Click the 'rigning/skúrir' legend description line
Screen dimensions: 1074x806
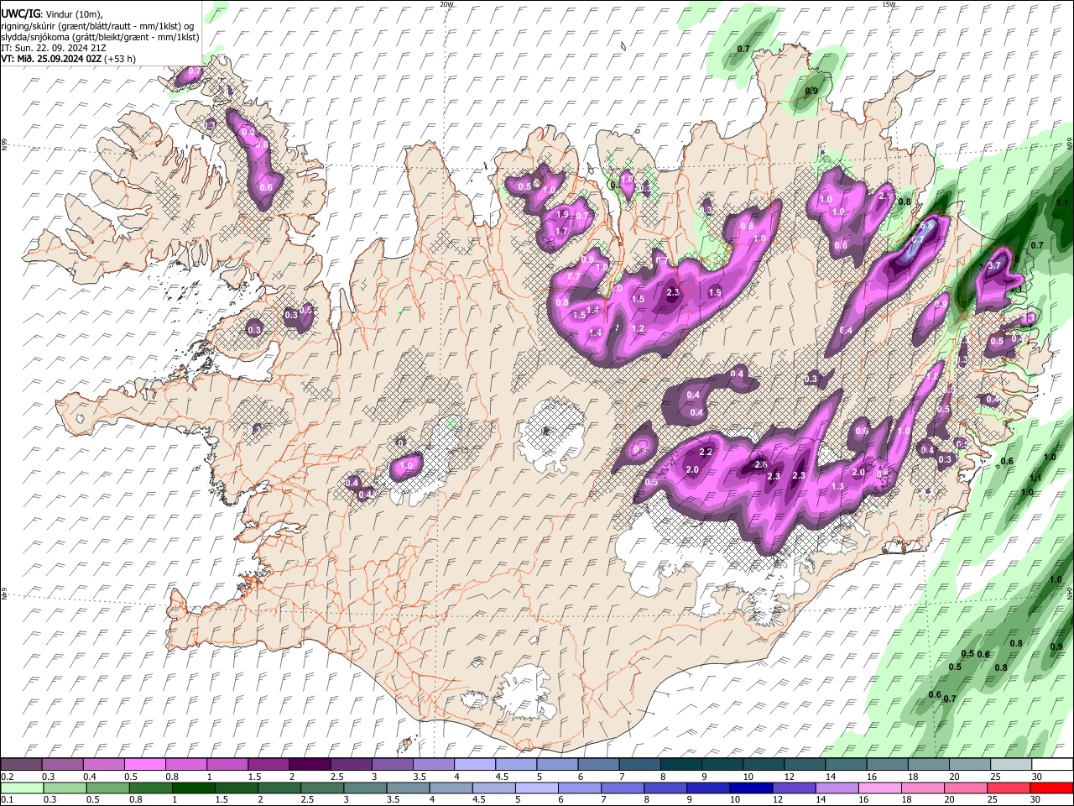[98, 26]
